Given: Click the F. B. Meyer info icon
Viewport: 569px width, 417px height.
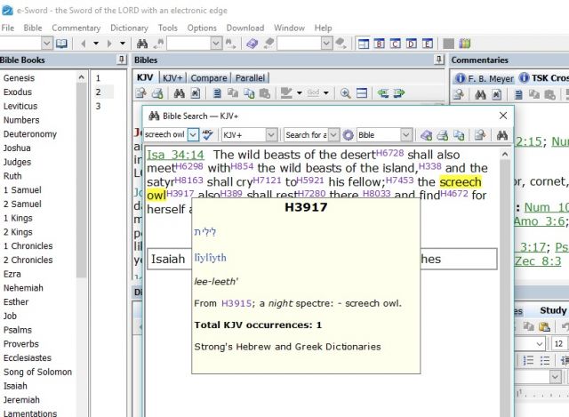Looking at the screenshot, I should (461, 78).
